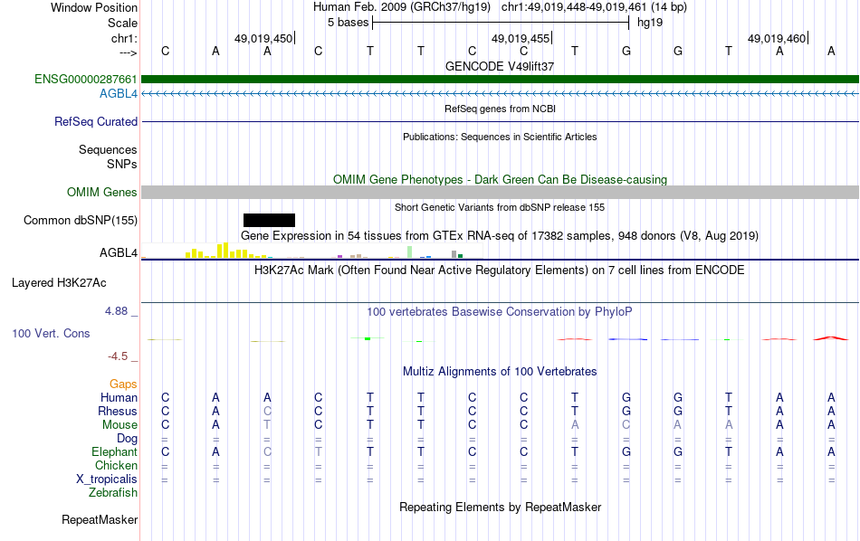Open Multiz Alignments of 100 Vertebrates title

coord(500,372)
